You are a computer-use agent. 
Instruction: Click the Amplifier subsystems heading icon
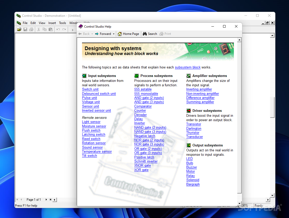[189, 76]
